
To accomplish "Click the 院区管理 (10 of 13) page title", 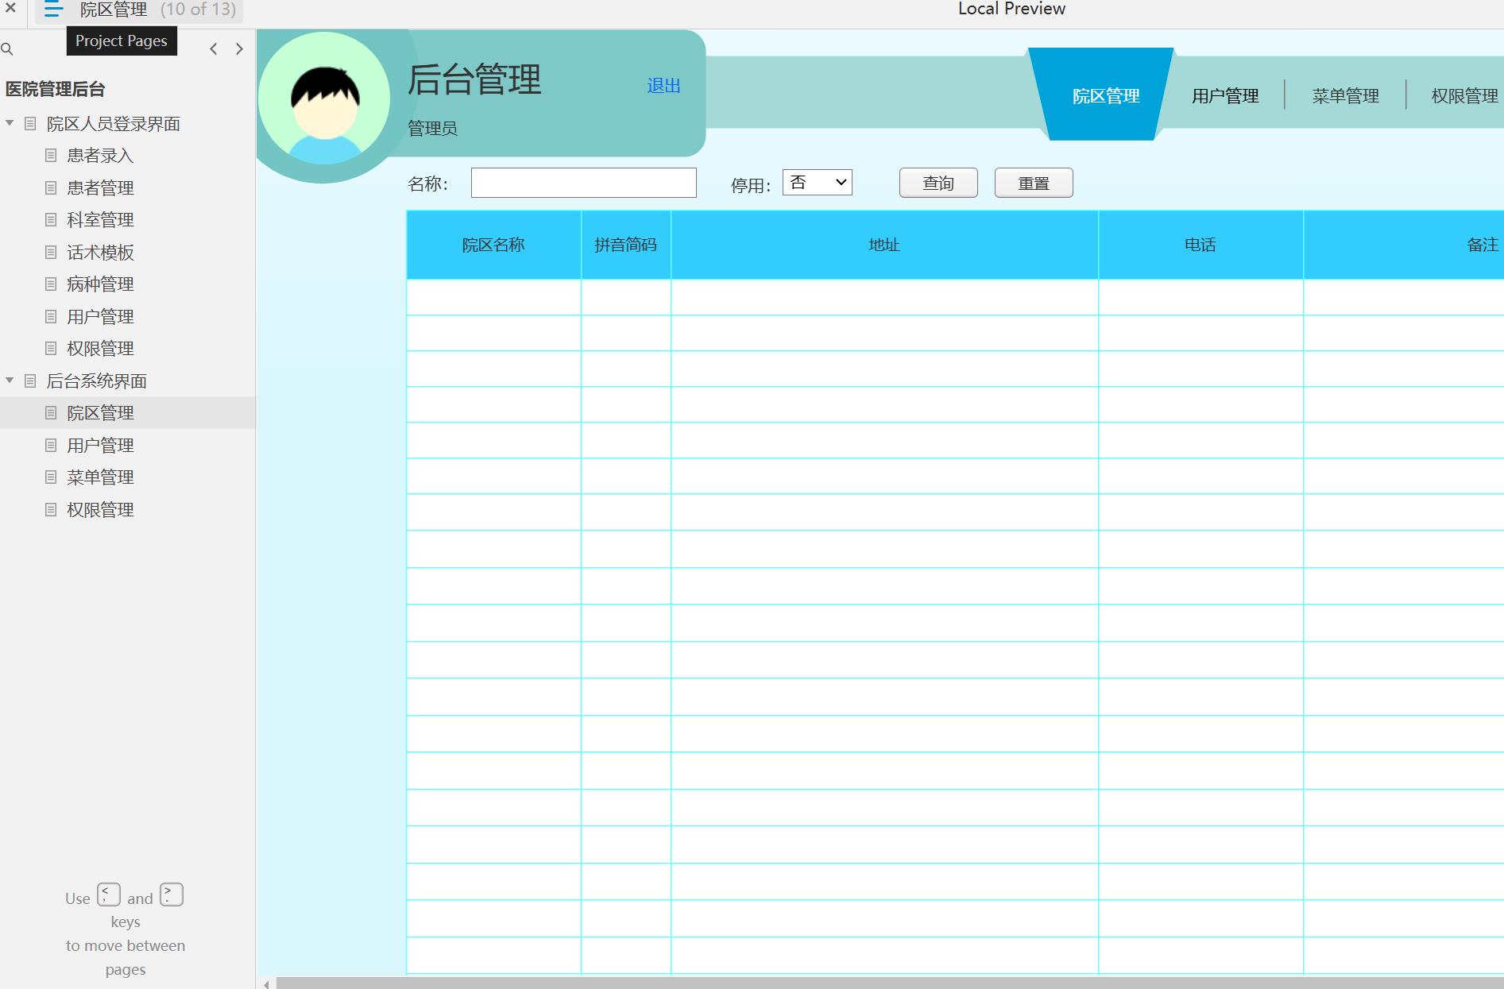I will (x=158, y=10).
